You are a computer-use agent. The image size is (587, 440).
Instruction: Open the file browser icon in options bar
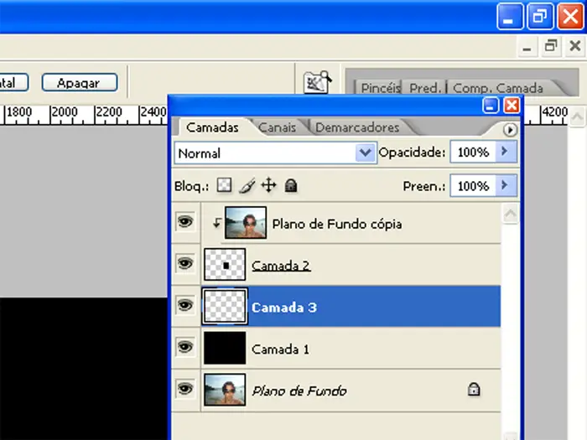coord(317,81)
